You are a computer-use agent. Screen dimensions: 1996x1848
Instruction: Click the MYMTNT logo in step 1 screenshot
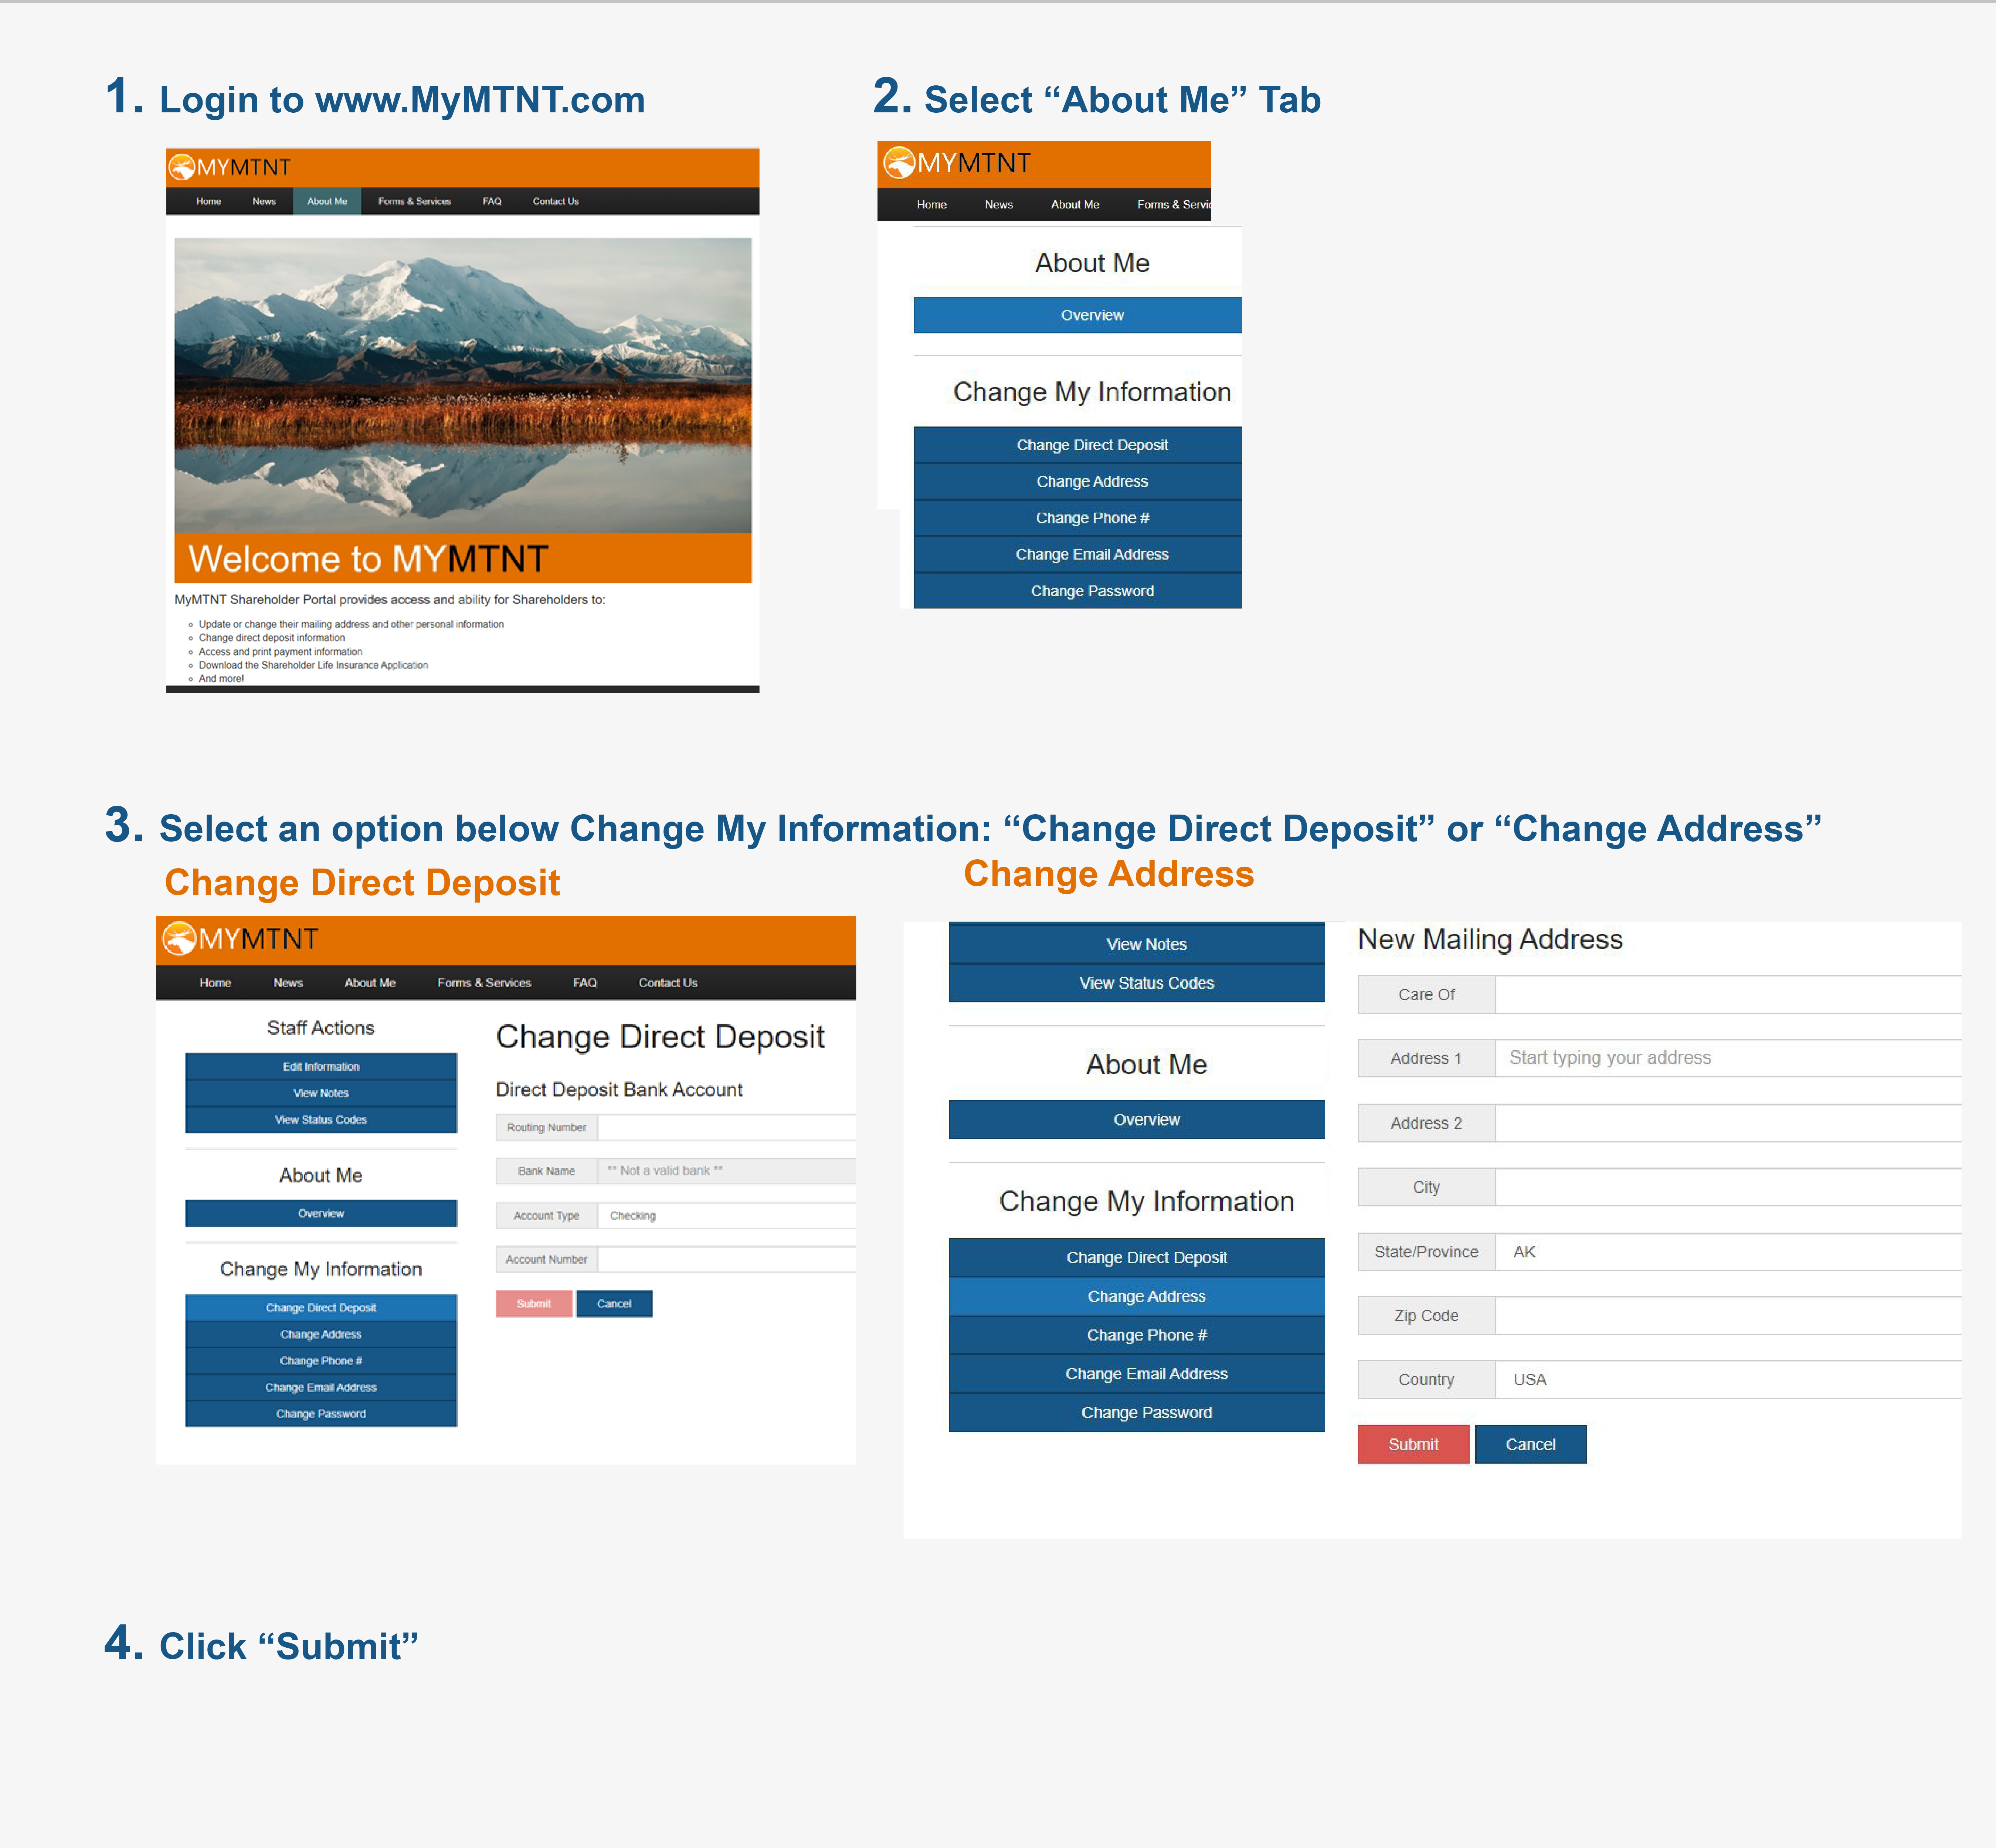(x=230, y=167)
